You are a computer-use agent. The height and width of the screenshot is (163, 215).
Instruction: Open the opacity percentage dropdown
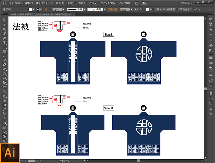coord(132,10)
